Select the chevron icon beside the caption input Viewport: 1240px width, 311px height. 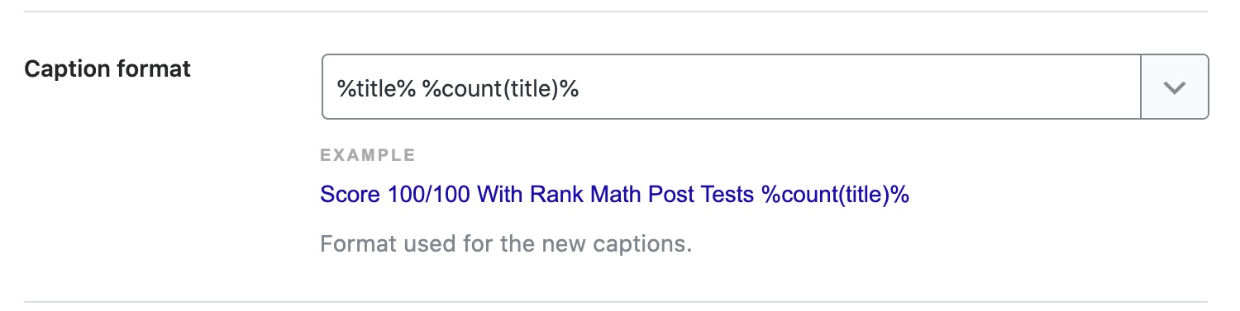1175,87
